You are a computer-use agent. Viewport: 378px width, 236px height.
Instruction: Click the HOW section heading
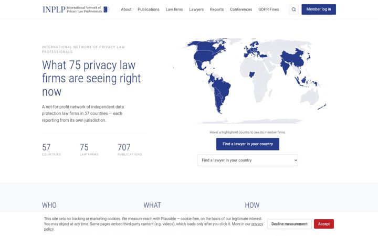pos(252,205)
